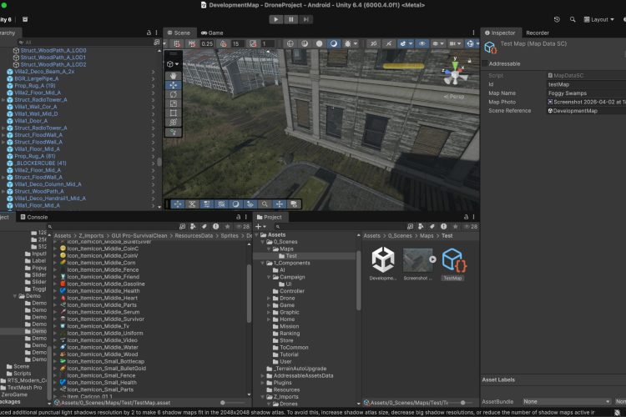The image size is (626, 417).
Task: Select the Rect transform tool
Action: click(173, 113)
